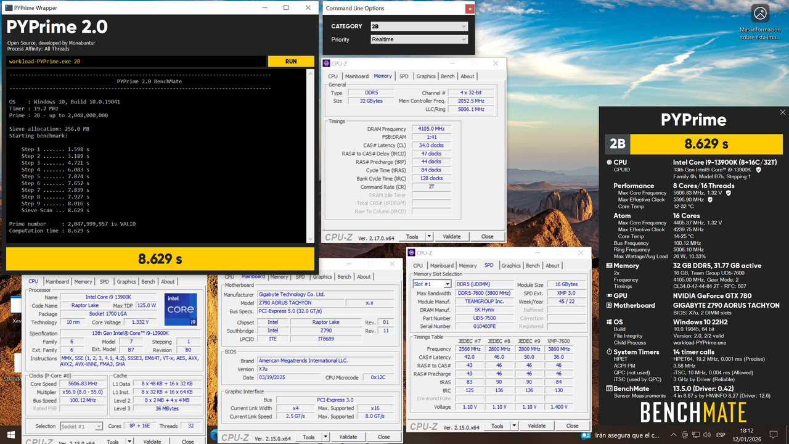The image size is (789, 444).
Task: Click the OS Windows icon in BenchMate panel
Action: tap(609, 322)
